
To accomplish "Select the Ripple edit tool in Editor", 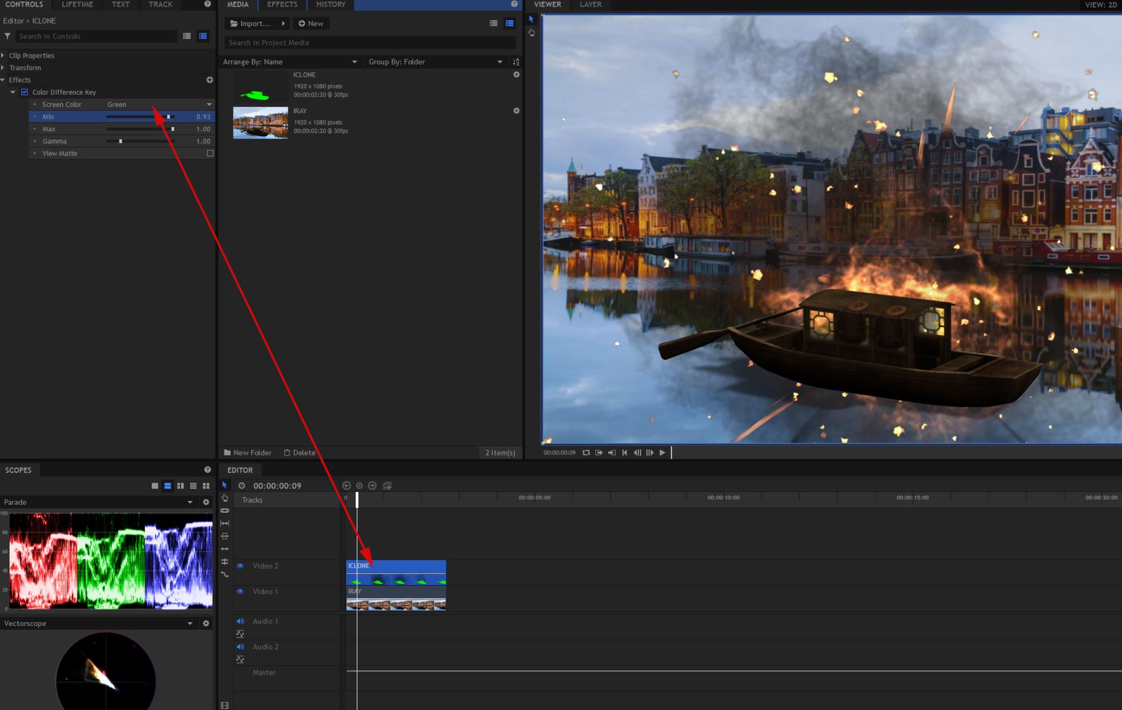I will pyautogui.click(x=224, y=536).
